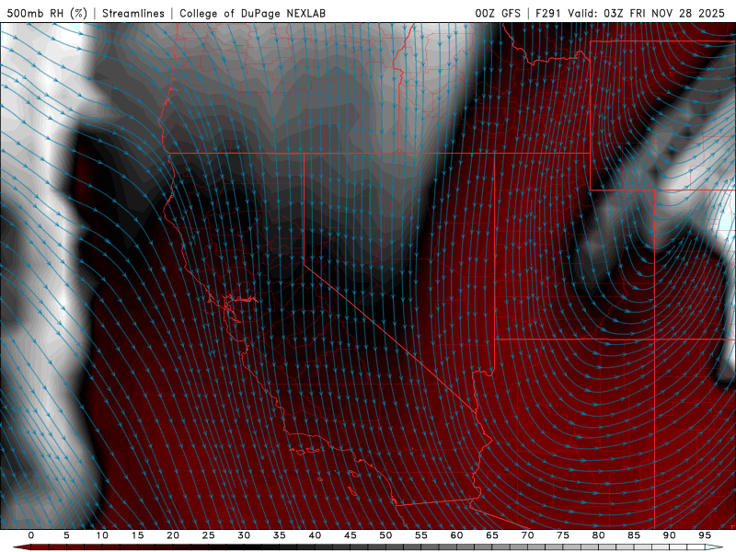Click the '20' value on color scale
The width and height of the screenshot is (736, 552).
pyautogui.click(x=173, y=535)
